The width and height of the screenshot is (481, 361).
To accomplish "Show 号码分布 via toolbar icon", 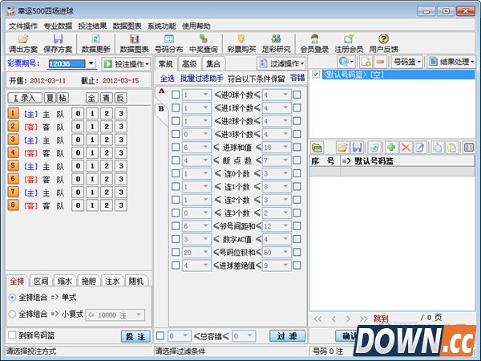I will 168,43.
